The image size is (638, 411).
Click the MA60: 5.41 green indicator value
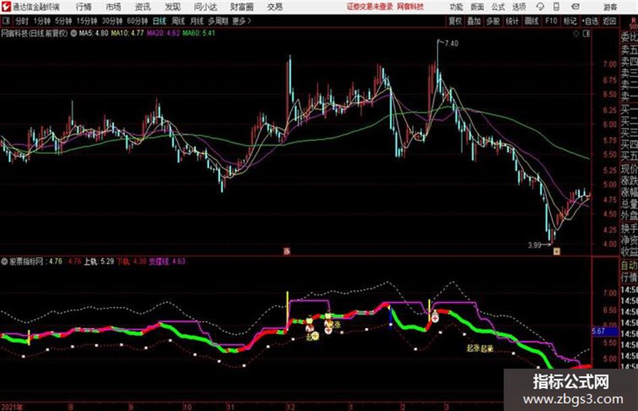click(x=199, y=33)
